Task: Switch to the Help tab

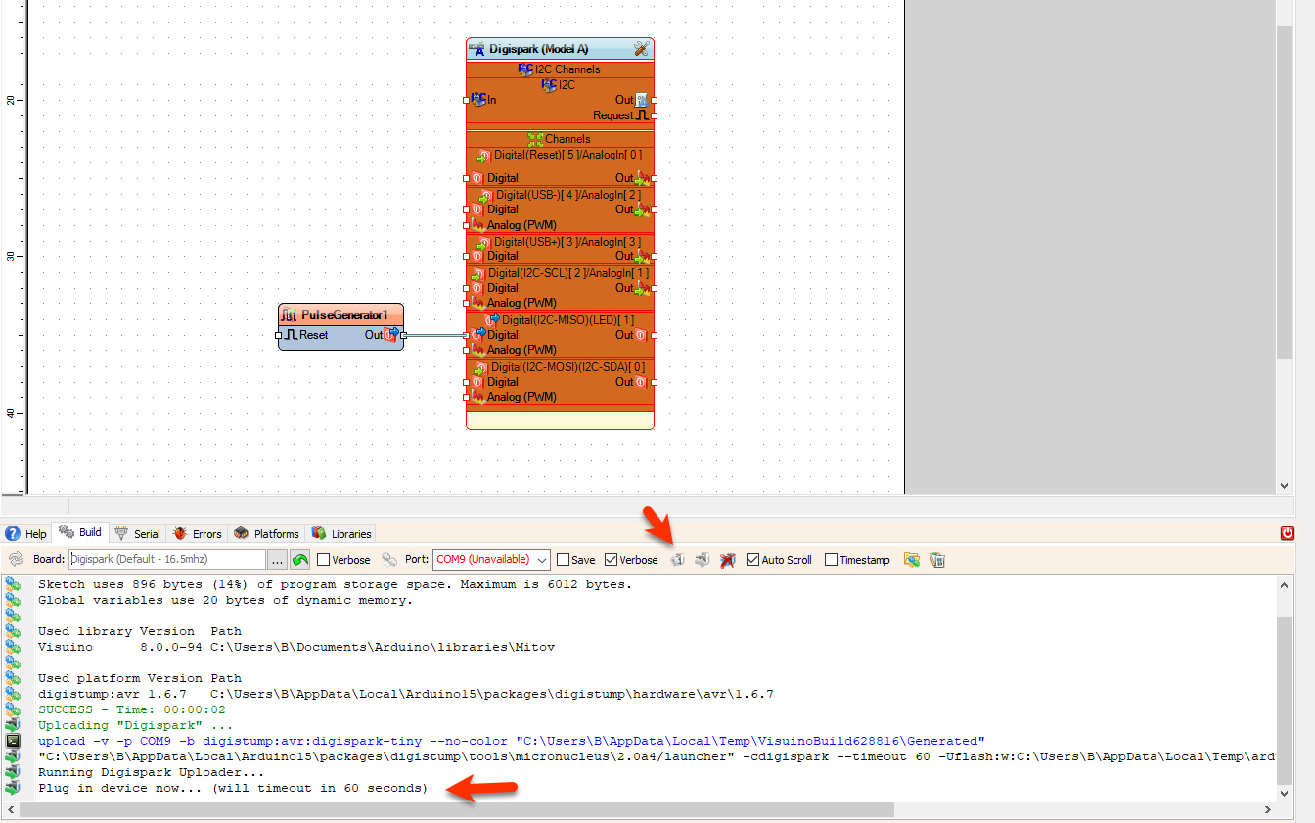Action: (26, 534)
